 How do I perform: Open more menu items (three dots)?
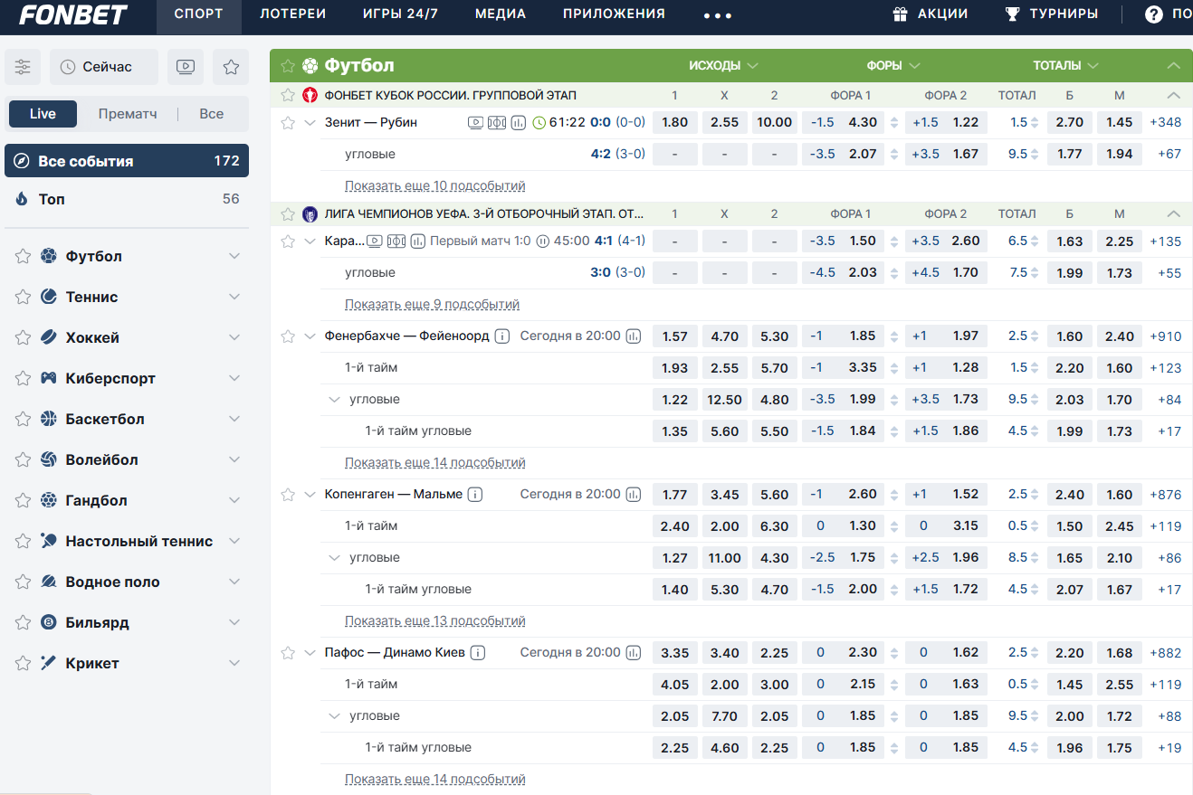(718, 14)
